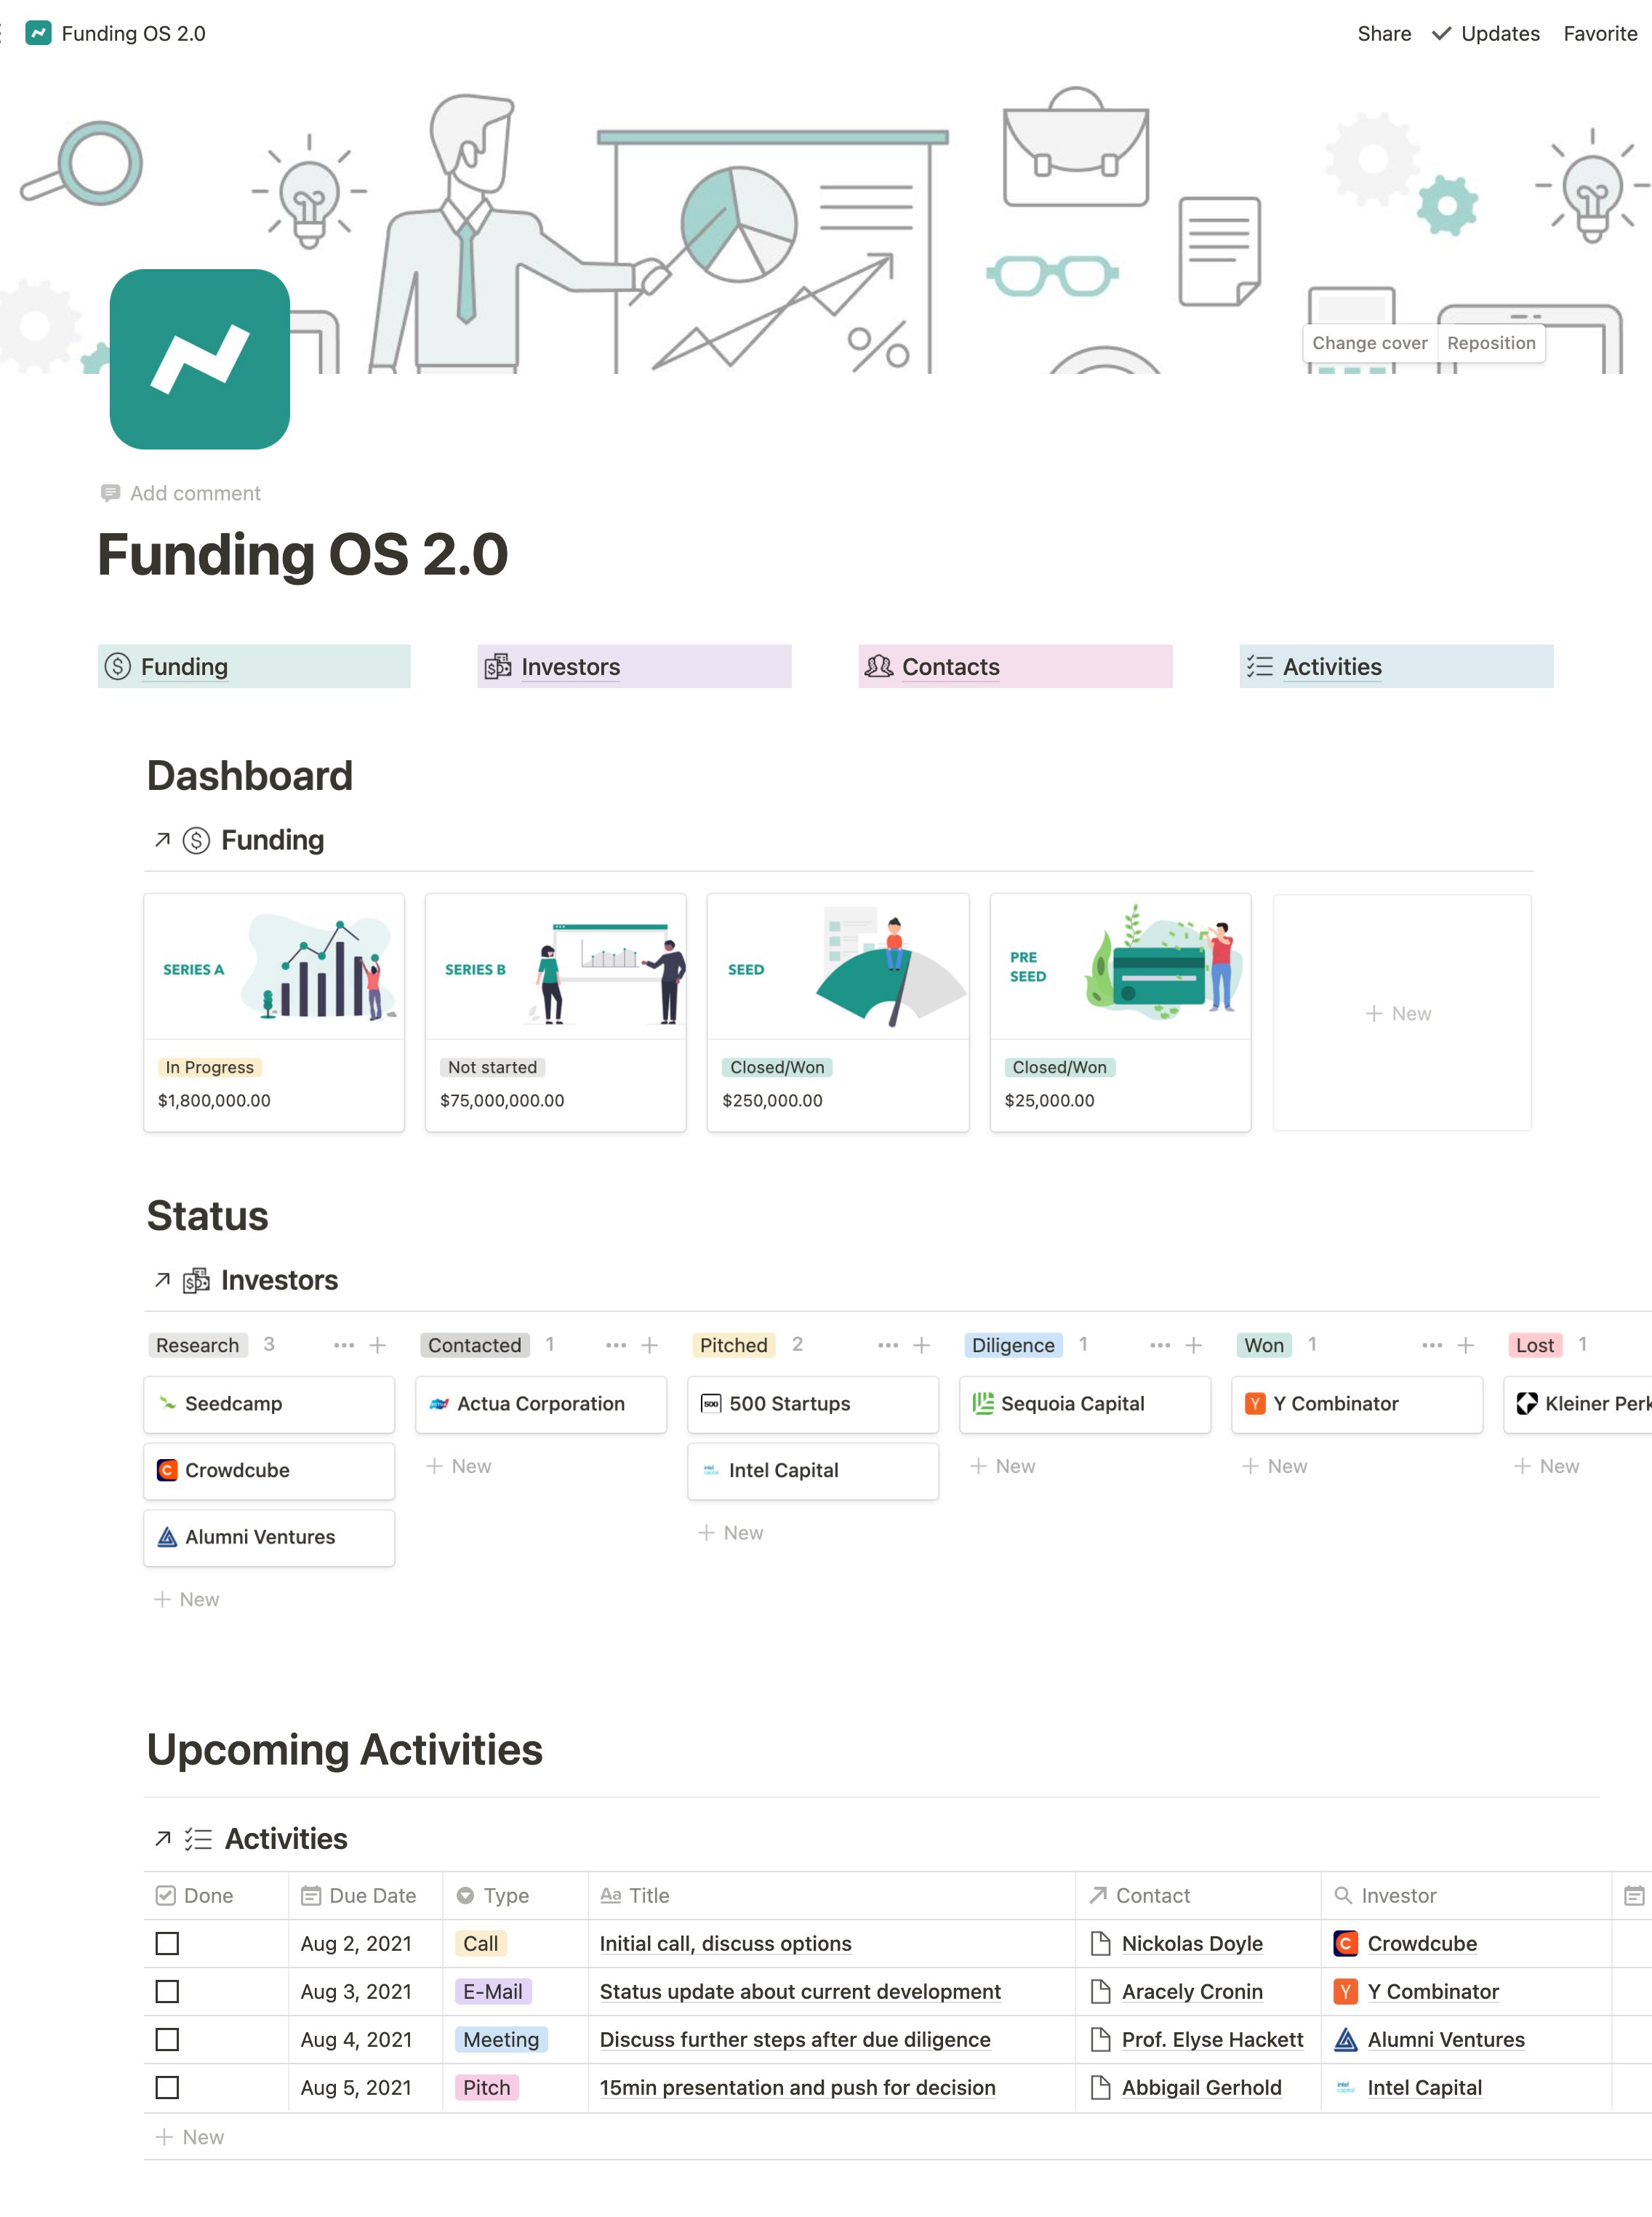Open the three-dot options for Pitched column
The image size is (1652, 2217).
tap(888, 1346)
